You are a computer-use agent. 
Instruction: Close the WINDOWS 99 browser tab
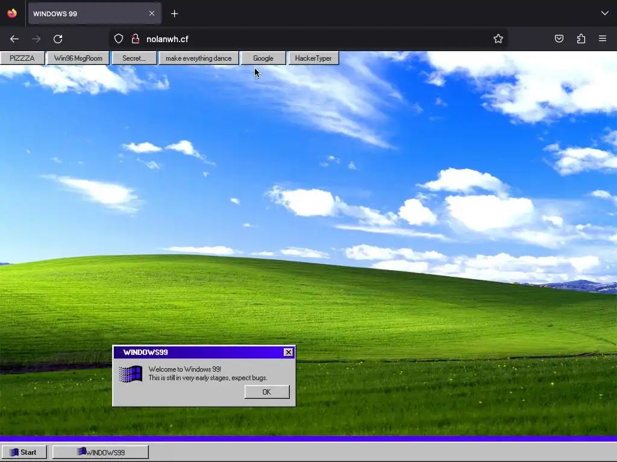coord(152,13)
